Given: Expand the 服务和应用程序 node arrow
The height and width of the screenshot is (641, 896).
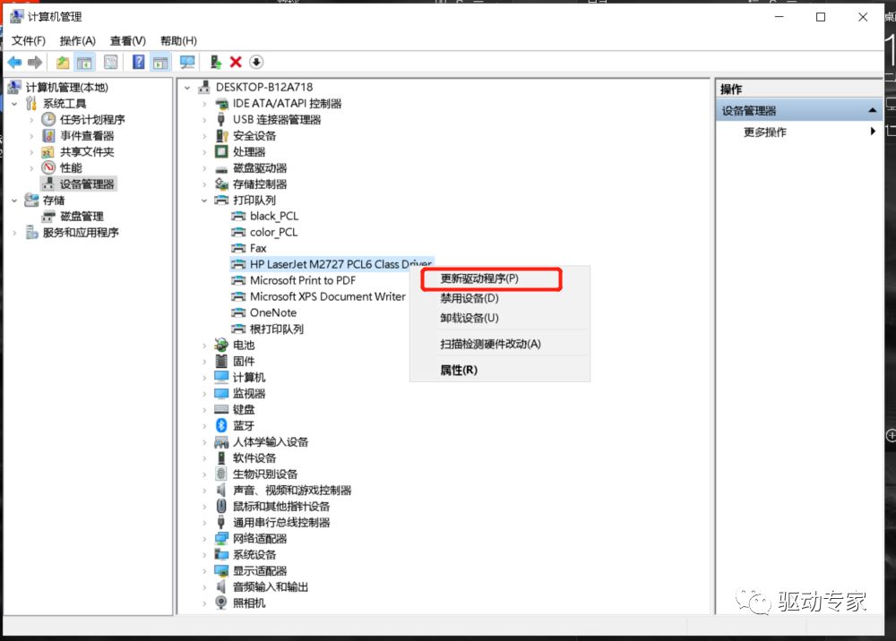Looking at the screenshot, I should coord(15,233).
